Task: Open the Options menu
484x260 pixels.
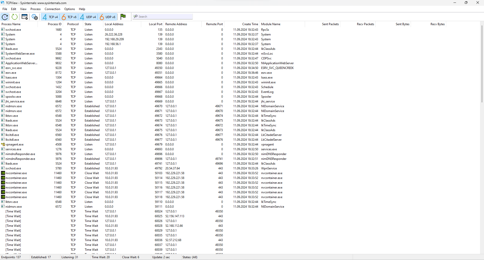Action: [x=70, y=9]
